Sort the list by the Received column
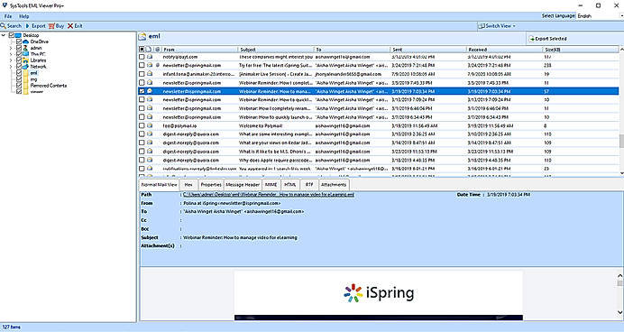 point(504,50)
